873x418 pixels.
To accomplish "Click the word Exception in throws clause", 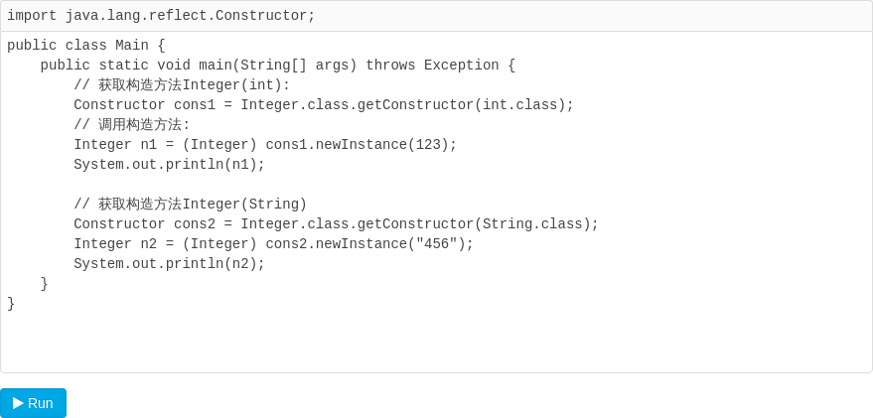I will (x=462, y=66).
